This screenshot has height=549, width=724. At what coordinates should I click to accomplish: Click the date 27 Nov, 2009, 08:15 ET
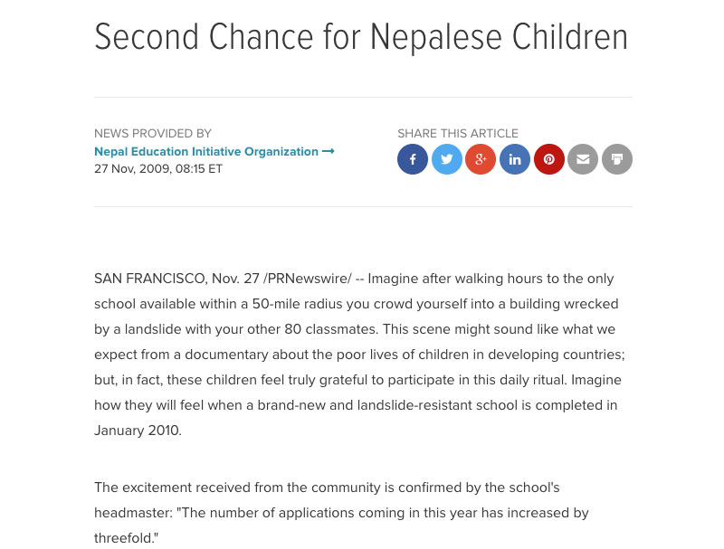(158, 168)
